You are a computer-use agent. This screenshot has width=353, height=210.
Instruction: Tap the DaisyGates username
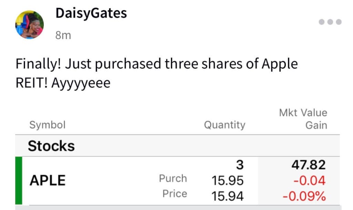tap(91, 13)
